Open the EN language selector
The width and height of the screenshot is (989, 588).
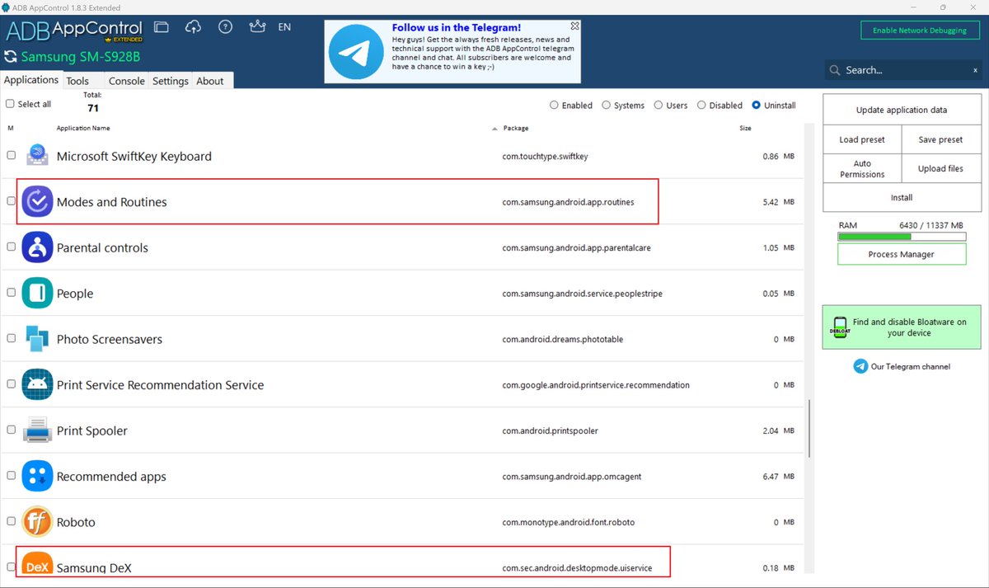tap(284, 27)
